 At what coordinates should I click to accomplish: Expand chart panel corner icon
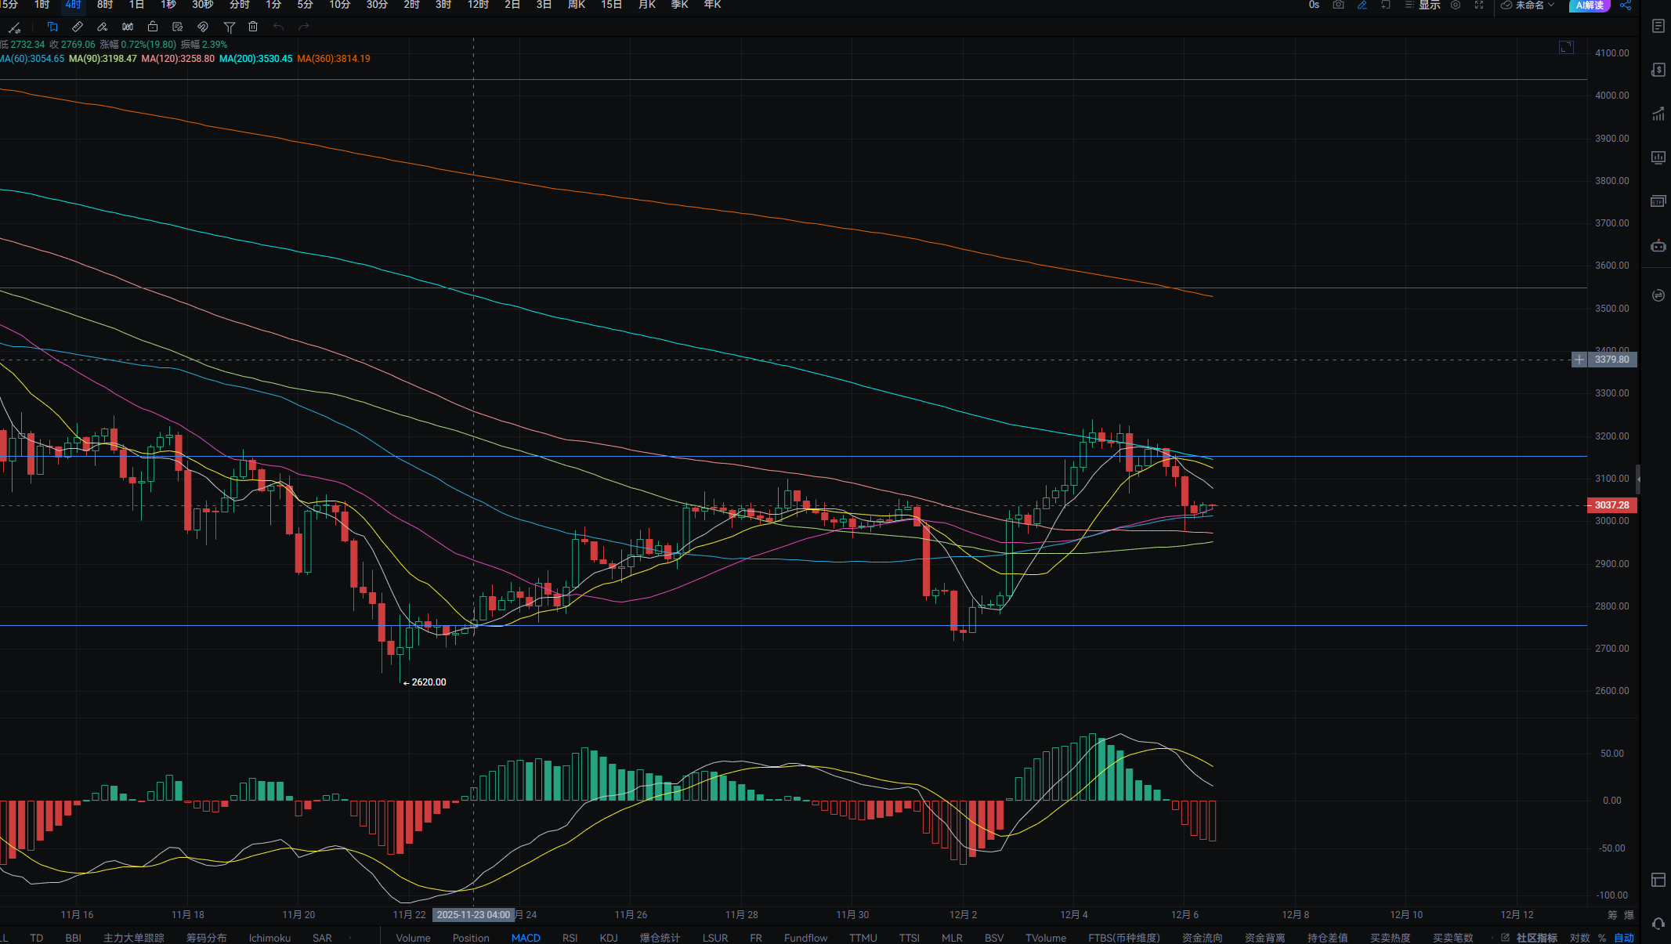click(x=1566, y=48)
